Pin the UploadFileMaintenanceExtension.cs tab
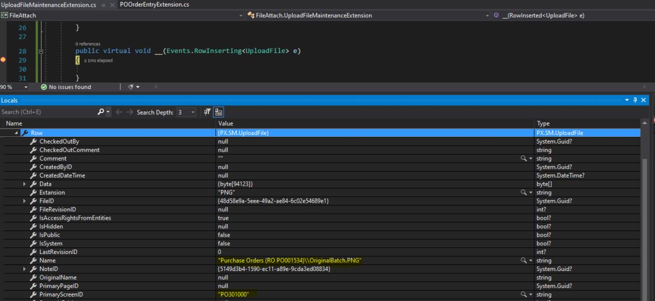The height and width of the screenshot is (301, 655). coord(104,4)
